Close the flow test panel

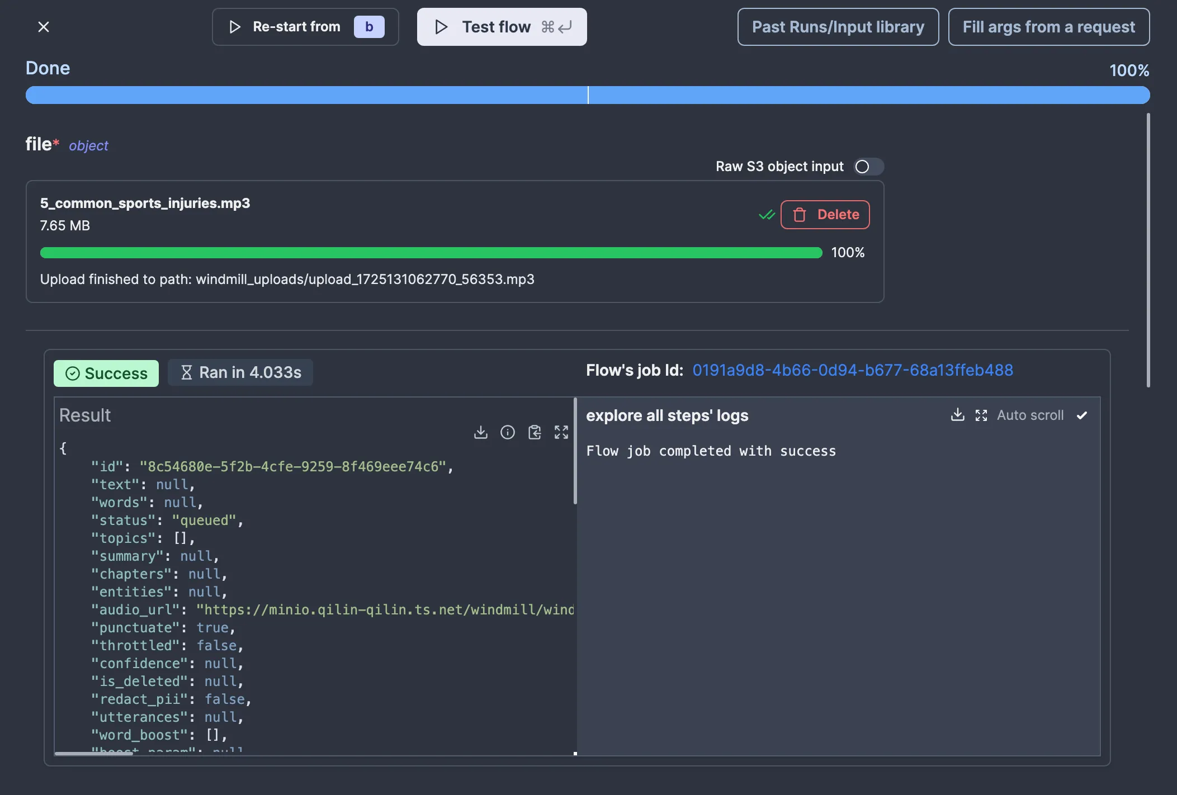coord(44,27)
